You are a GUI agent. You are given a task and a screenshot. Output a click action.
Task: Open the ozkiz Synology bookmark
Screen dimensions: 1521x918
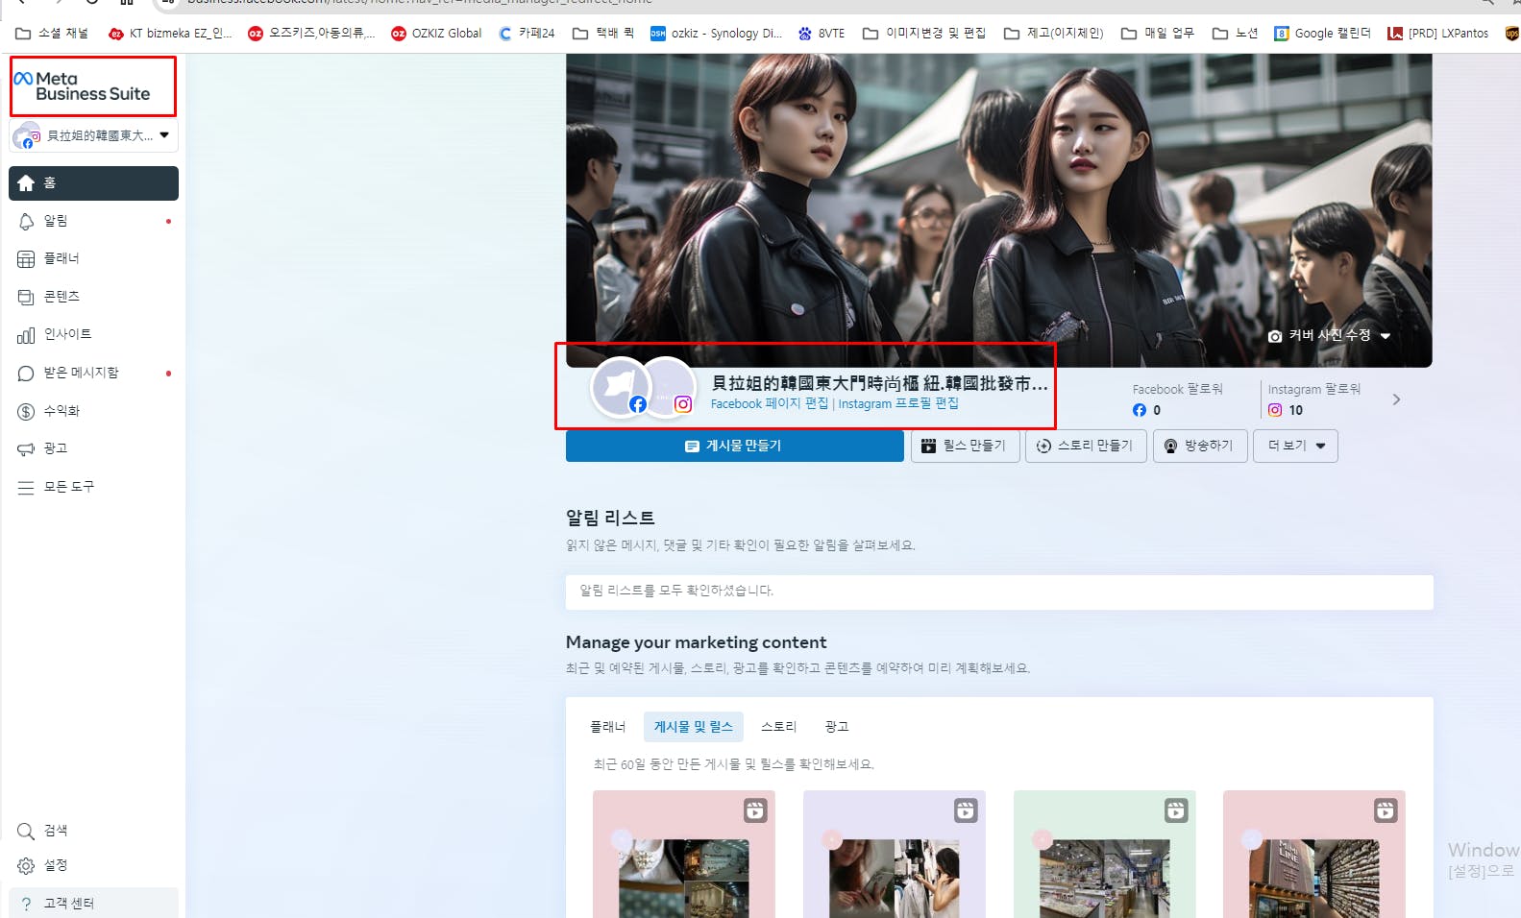click(x=716, y=34)
